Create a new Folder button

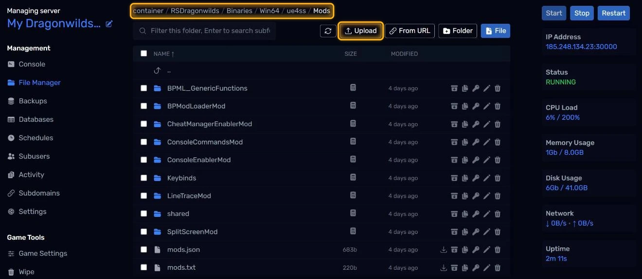458,31
